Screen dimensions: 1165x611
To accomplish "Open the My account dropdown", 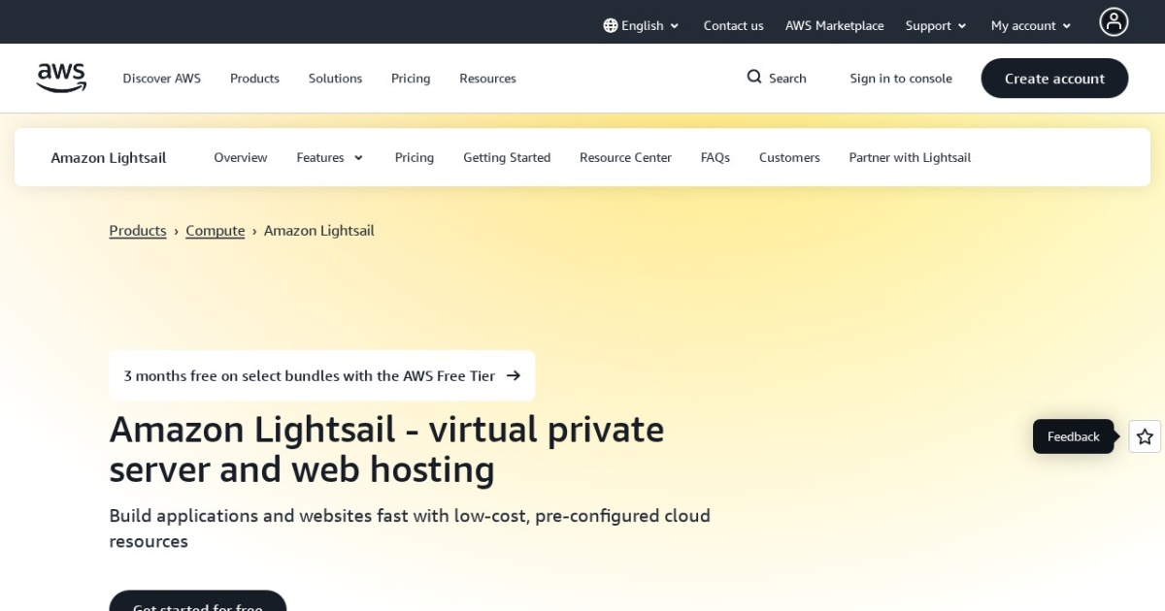I will pos(1028,25).
